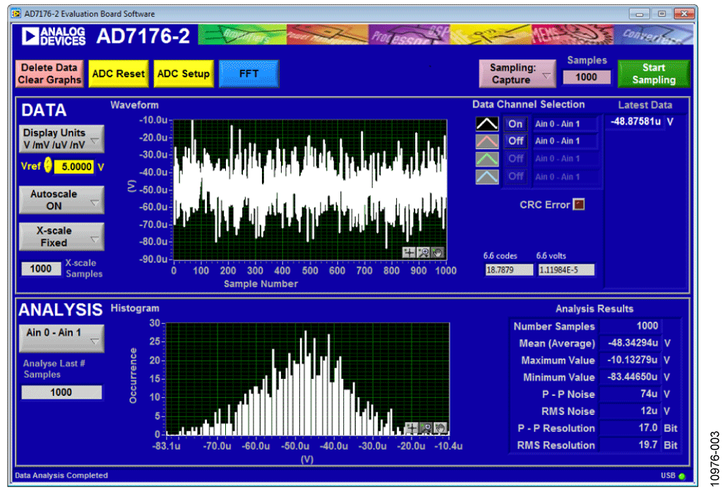Click the Vref stepper arrows
Image resolution: width=723 pixels, height=492 pixels.
(48, 166)
